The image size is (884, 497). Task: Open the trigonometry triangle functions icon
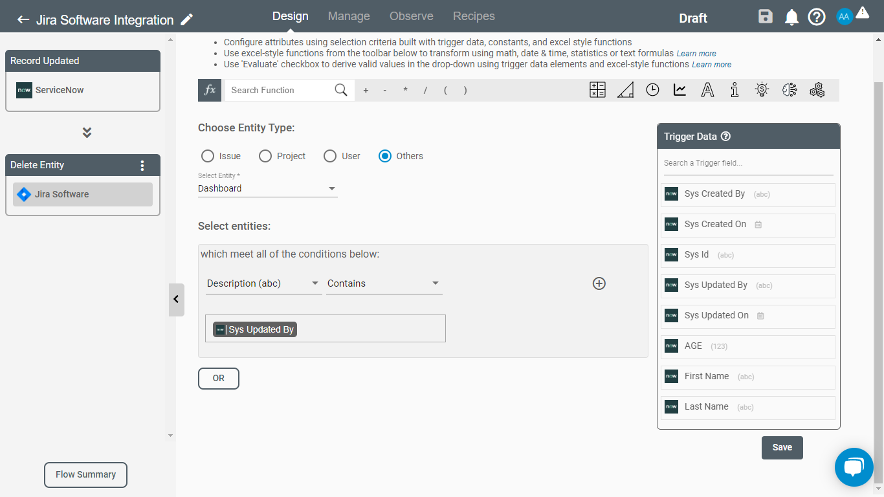point(625,90)
